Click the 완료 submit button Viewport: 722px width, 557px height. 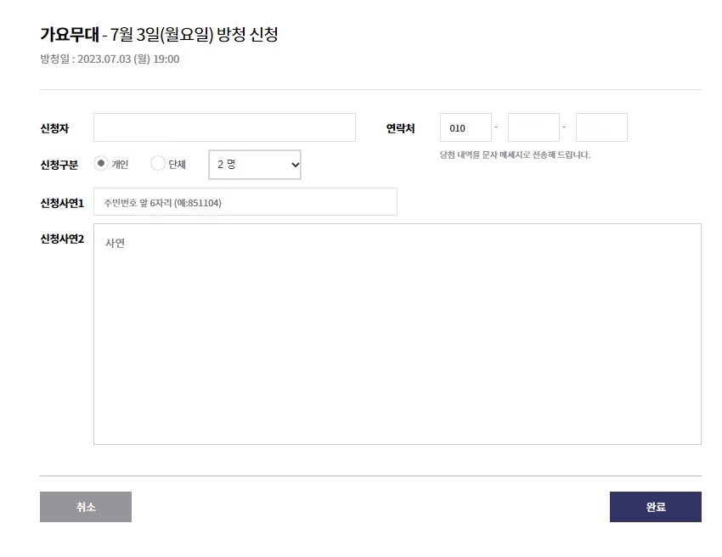655,506
